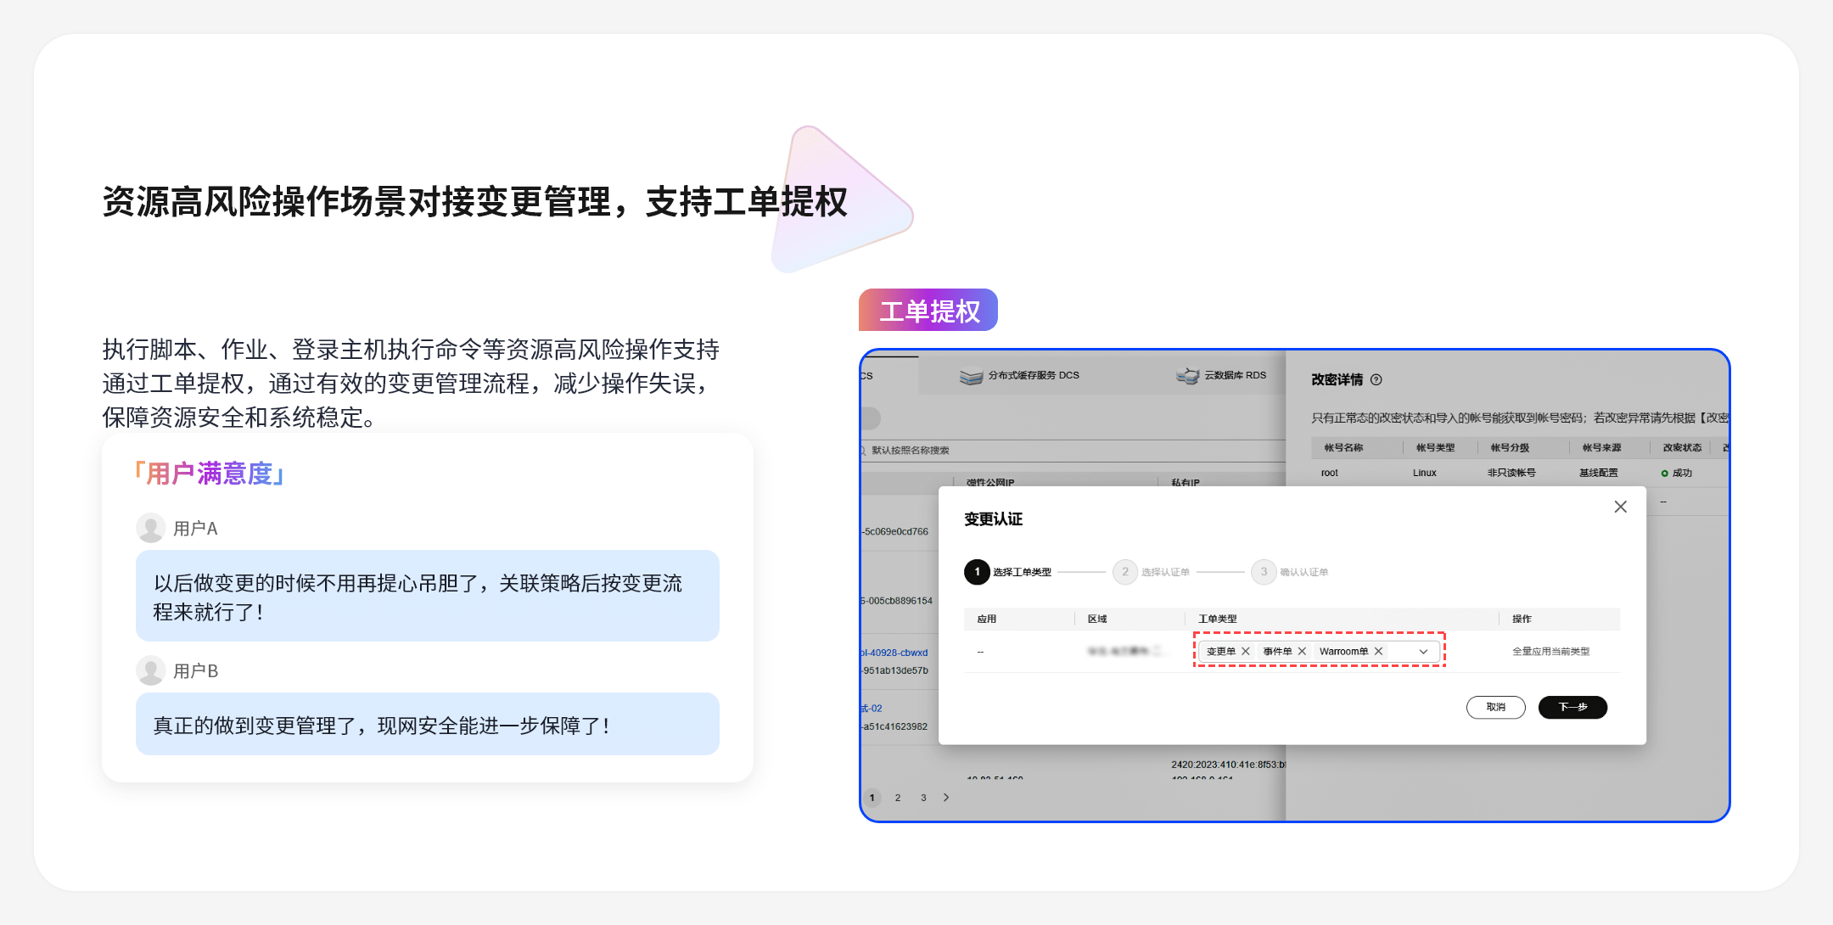The height and width of the screenshot is (925, 1833).
Task: Click 全量应用当前类型 link
Action: [x=1550, y=651]
